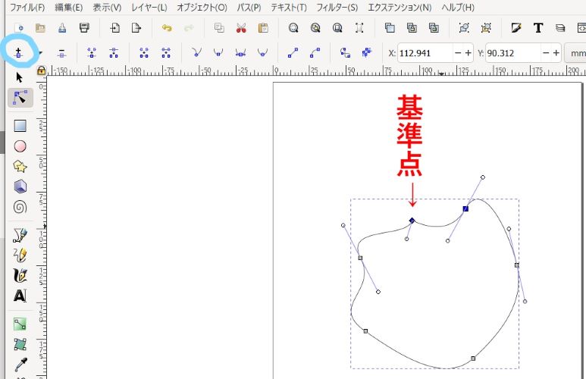
Task: Decrease the Y coordinate with minus button
Action: (546, 53)
